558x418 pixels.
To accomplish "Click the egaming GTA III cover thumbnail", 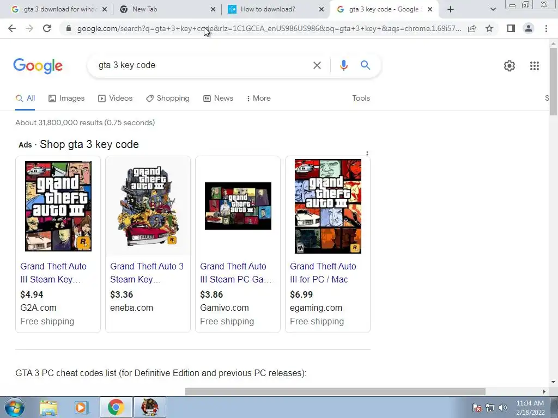I will pos(327,206).
